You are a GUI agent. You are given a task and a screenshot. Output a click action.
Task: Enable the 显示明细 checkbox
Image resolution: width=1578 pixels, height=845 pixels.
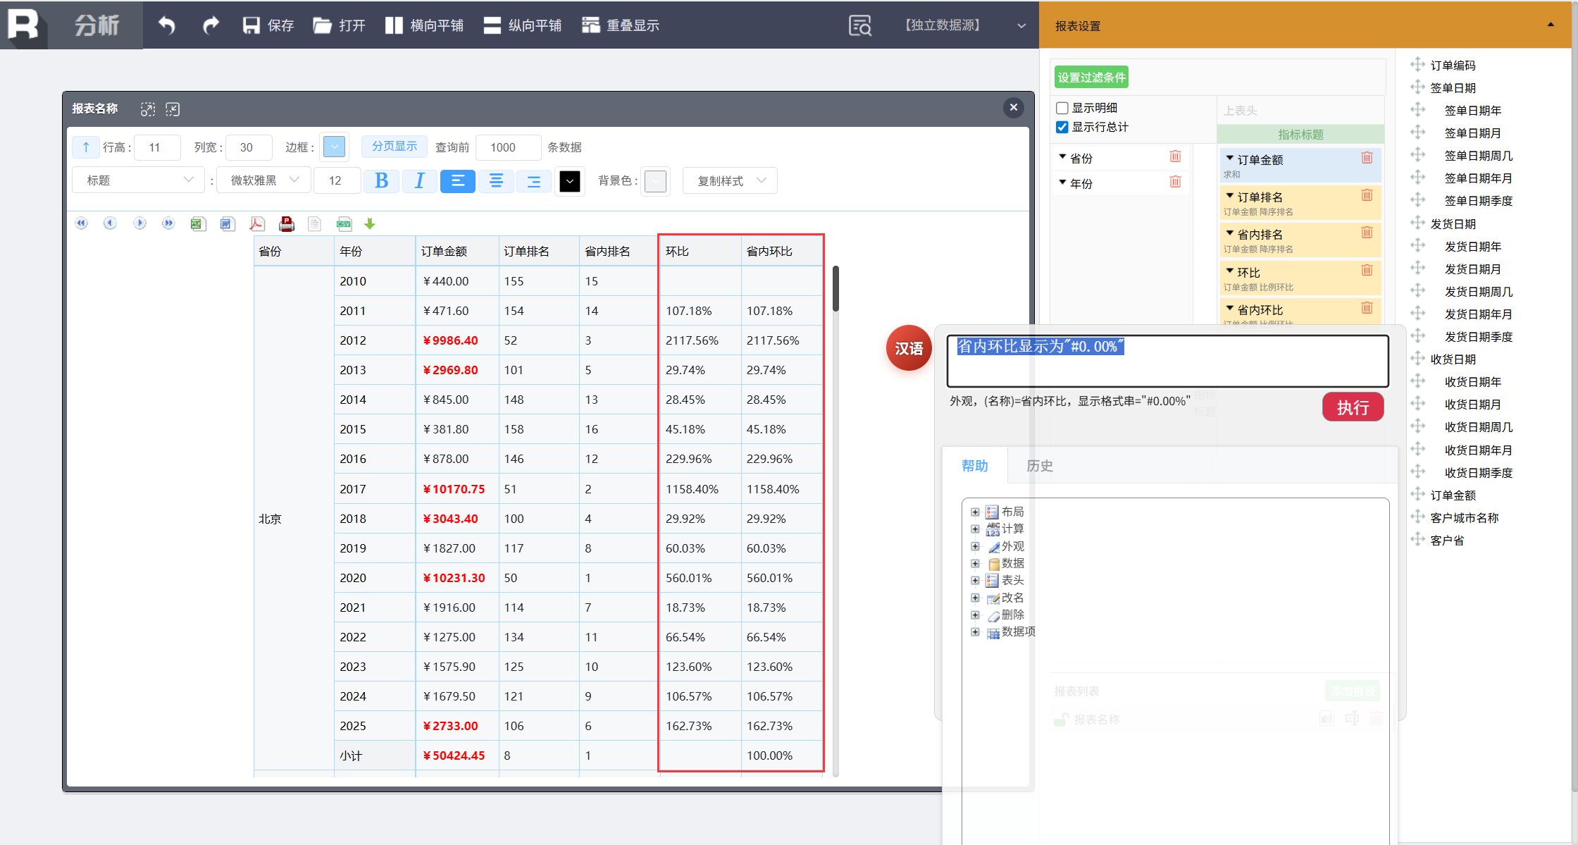tap(1062, 108)
